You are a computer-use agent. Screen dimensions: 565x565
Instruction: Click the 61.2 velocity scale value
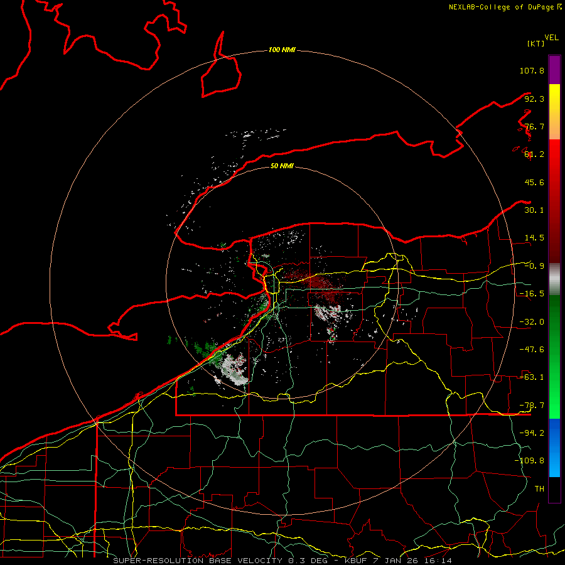pos(534,154)
